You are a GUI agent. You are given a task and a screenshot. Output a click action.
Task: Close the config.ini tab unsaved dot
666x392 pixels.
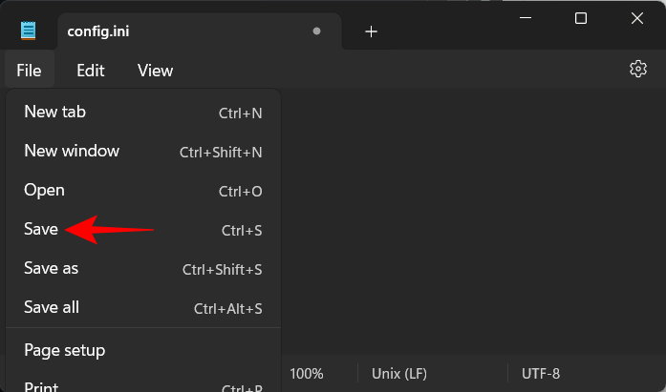pos(316,31)
